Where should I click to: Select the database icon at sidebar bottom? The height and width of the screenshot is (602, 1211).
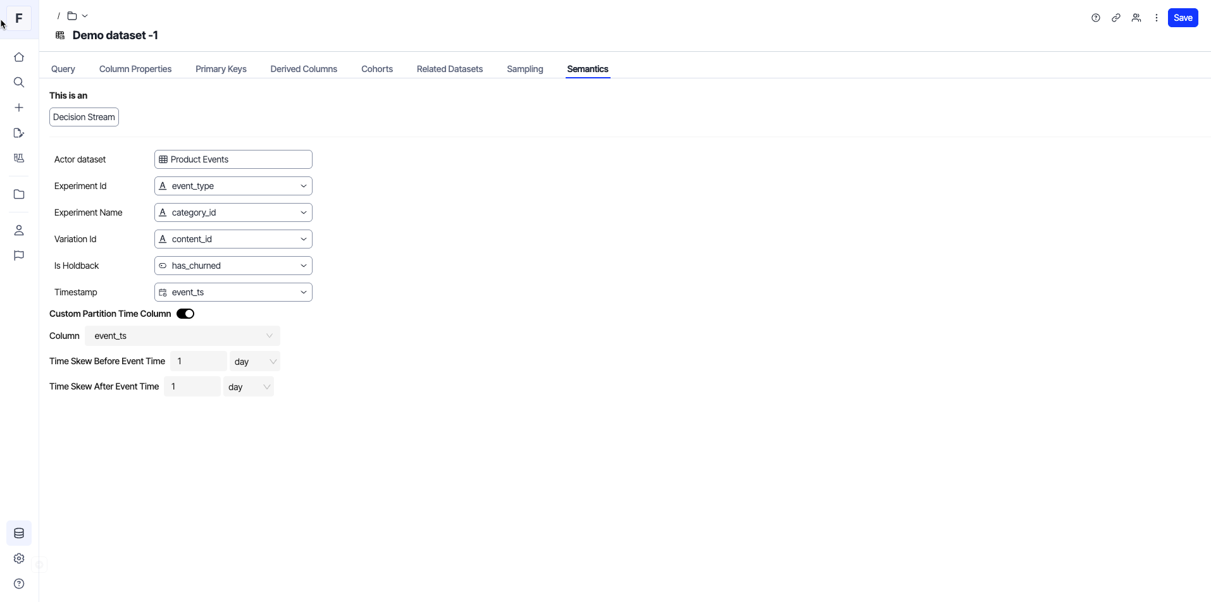pos(19,533)
